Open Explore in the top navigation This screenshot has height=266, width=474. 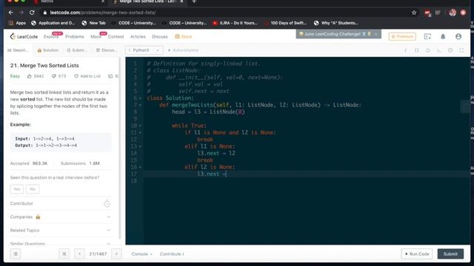point(51,36)
